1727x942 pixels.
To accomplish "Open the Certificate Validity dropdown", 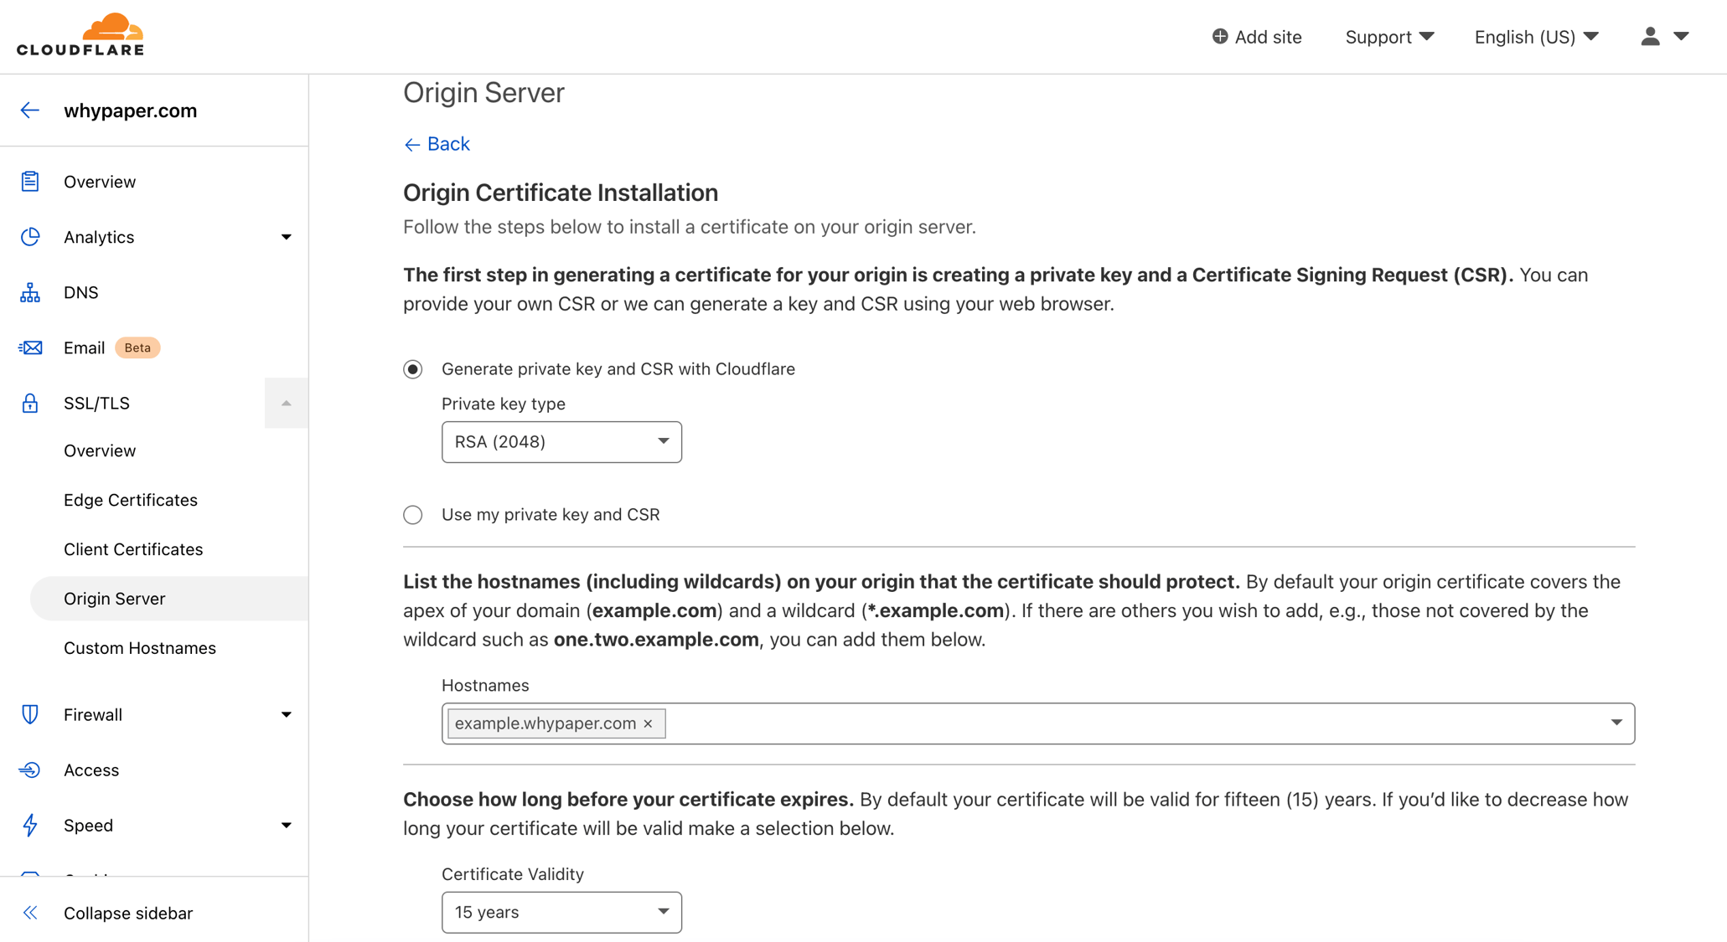I will coord(561,912).
